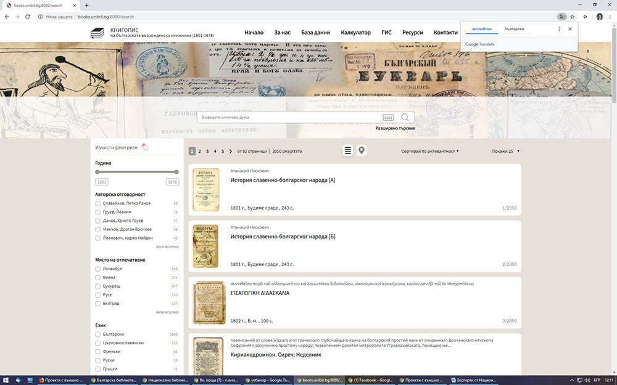This screenshot has height=385, width=617.
Task: Open the ГИС menu item
Action: pos(386,33)
